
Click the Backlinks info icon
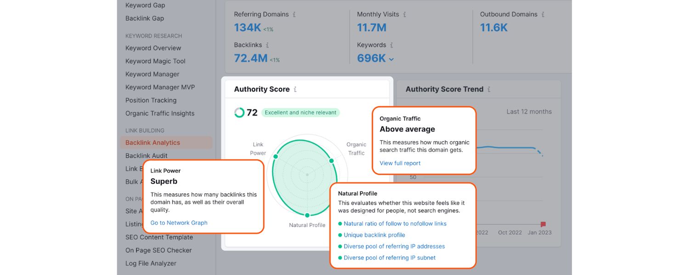[268, 45]
